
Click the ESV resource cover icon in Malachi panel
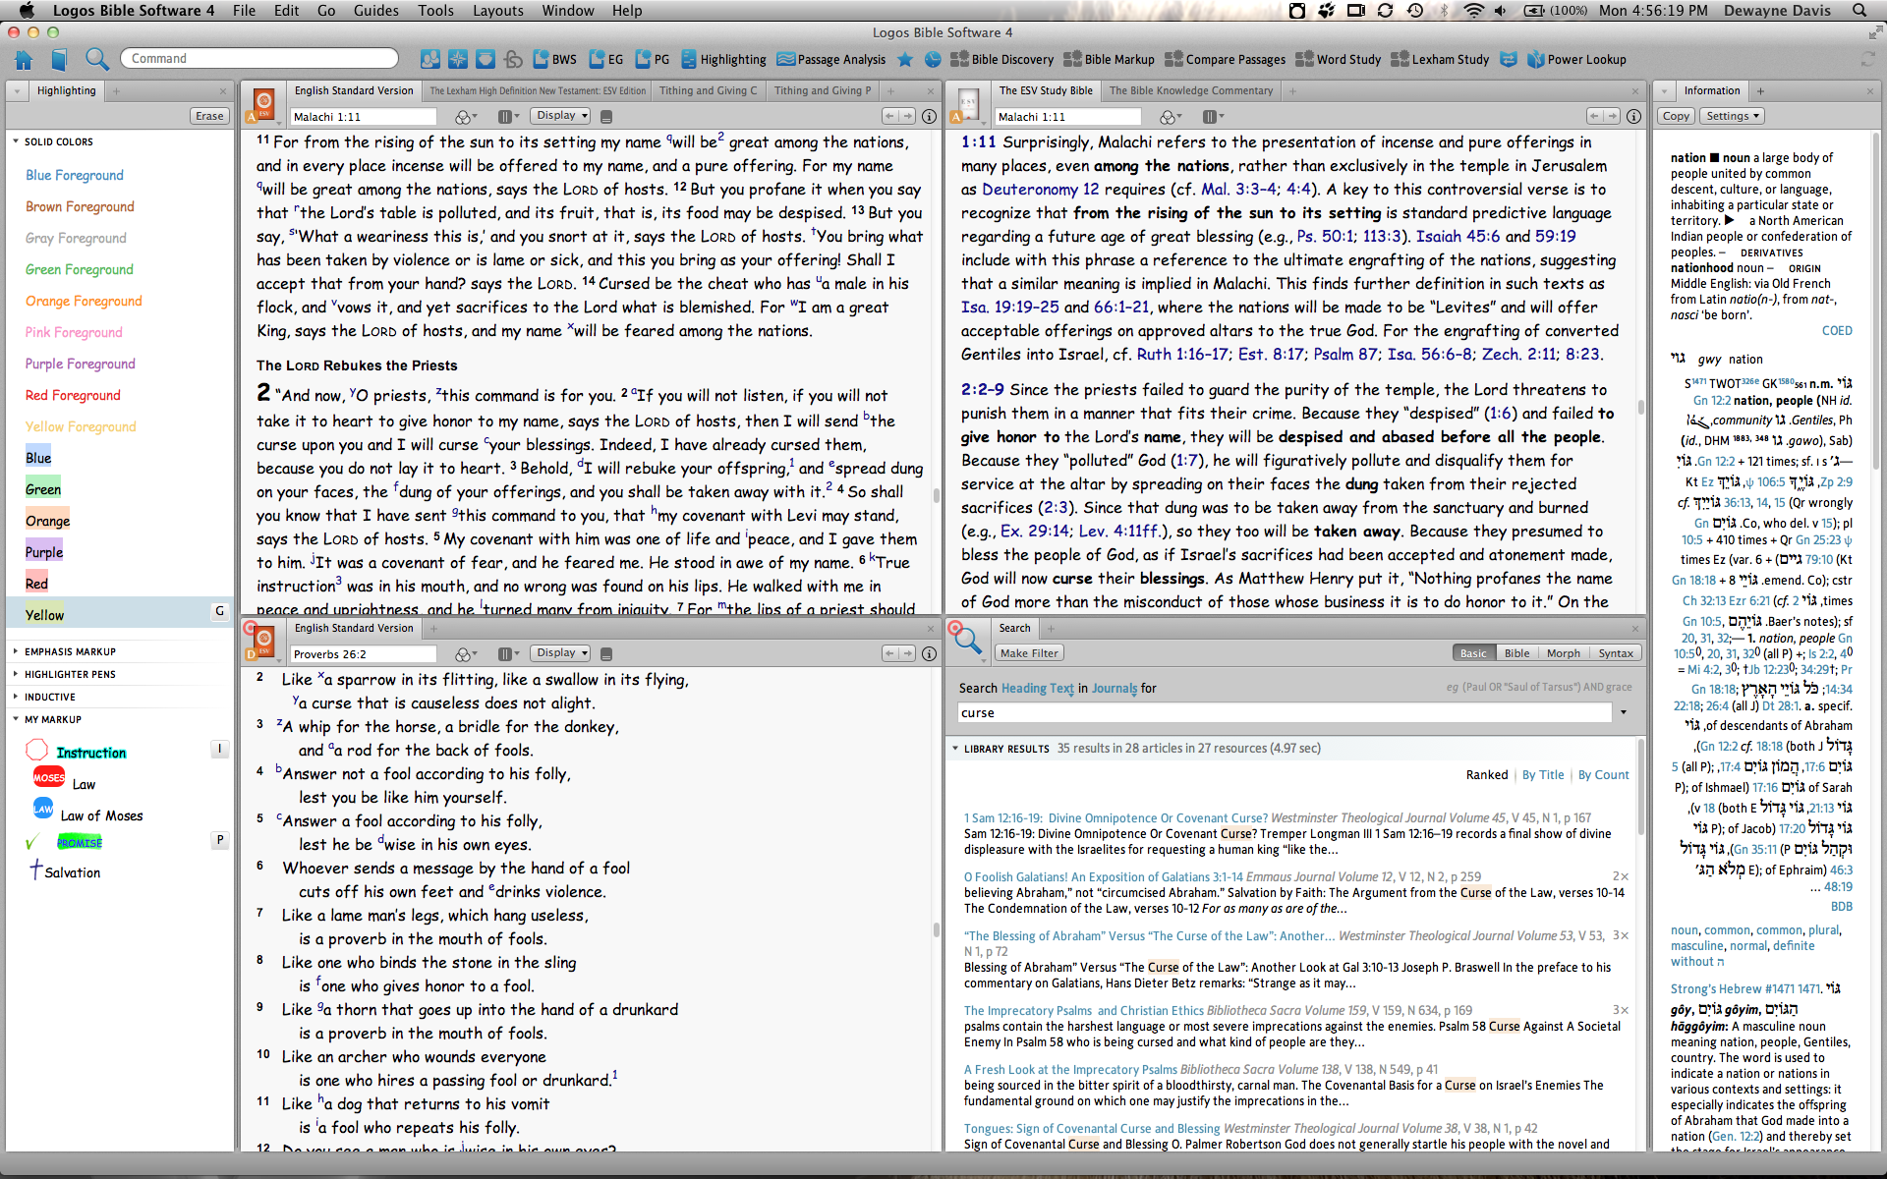click(263, 102)
